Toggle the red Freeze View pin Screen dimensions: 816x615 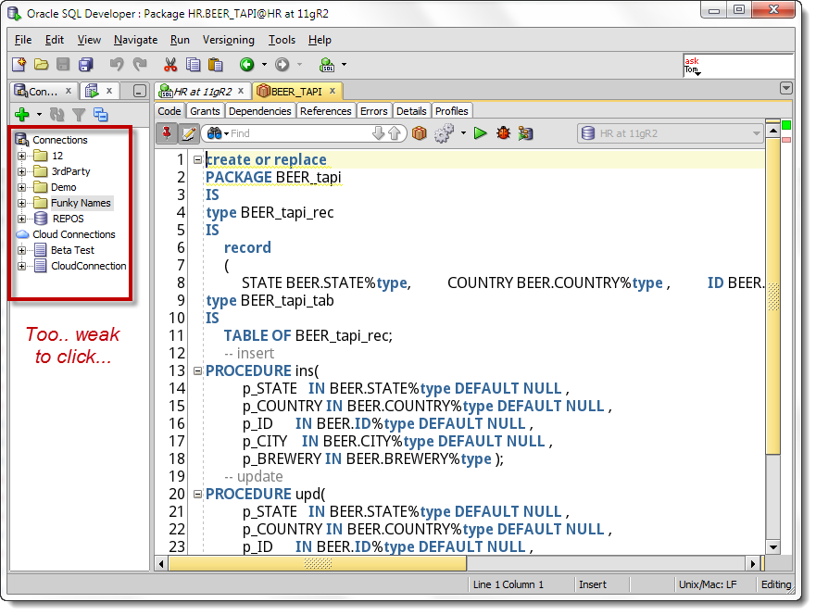(x=167, y=133)
